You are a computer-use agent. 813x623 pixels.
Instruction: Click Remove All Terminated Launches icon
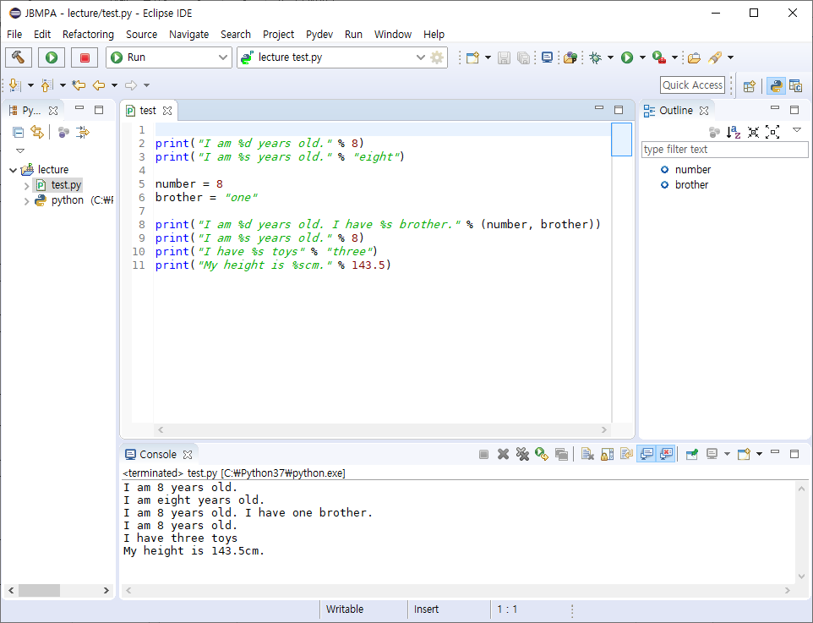tap(522, 455)
